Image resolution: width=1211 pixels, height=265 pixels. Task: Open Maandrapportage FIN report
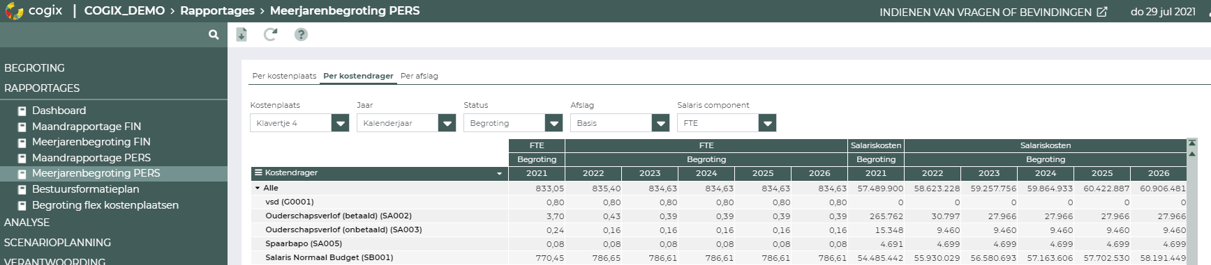point(87,127)
